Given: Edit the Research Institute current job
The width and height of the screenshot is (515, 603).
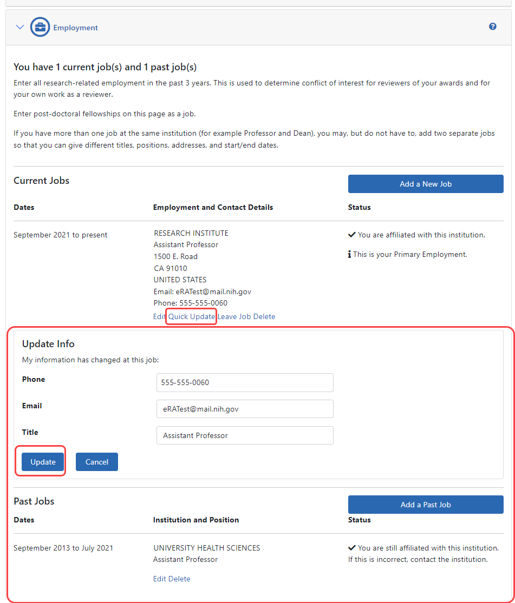Looking at the screenshot, I should tap(159, 316).
